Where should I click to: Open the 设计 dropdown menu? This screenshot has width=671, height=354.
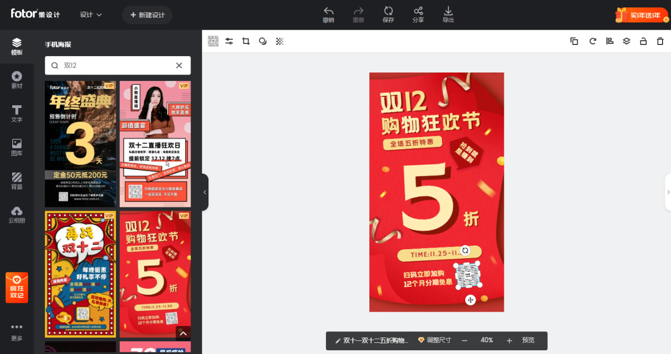(x=91, y=15)
